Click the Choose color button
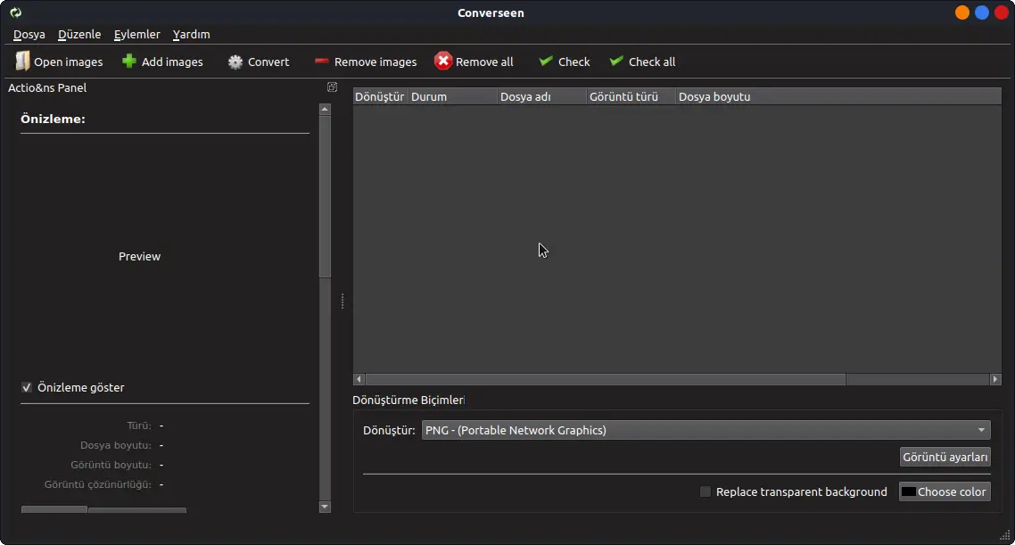The width and height of the screenshot is (1015, 545). click(x=945, y=491)
